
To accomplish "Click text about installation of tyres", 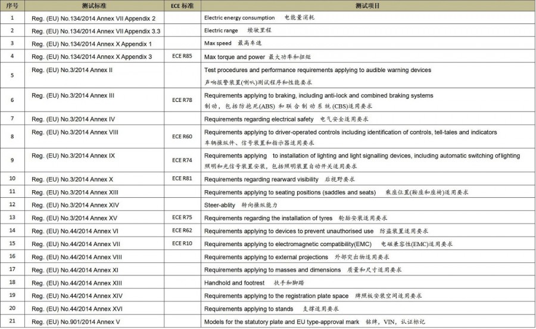I will pos(268,218).
